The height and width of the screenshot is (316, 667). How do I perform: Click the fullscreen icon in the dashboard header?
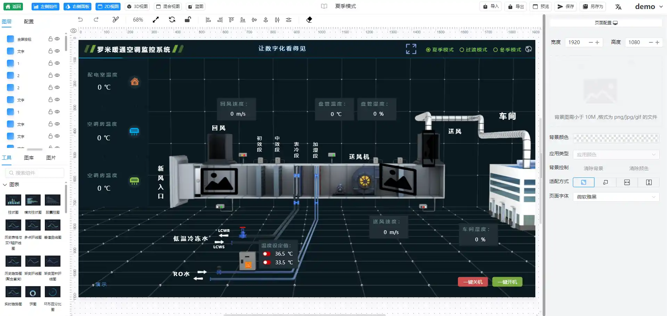coord(411,49)
